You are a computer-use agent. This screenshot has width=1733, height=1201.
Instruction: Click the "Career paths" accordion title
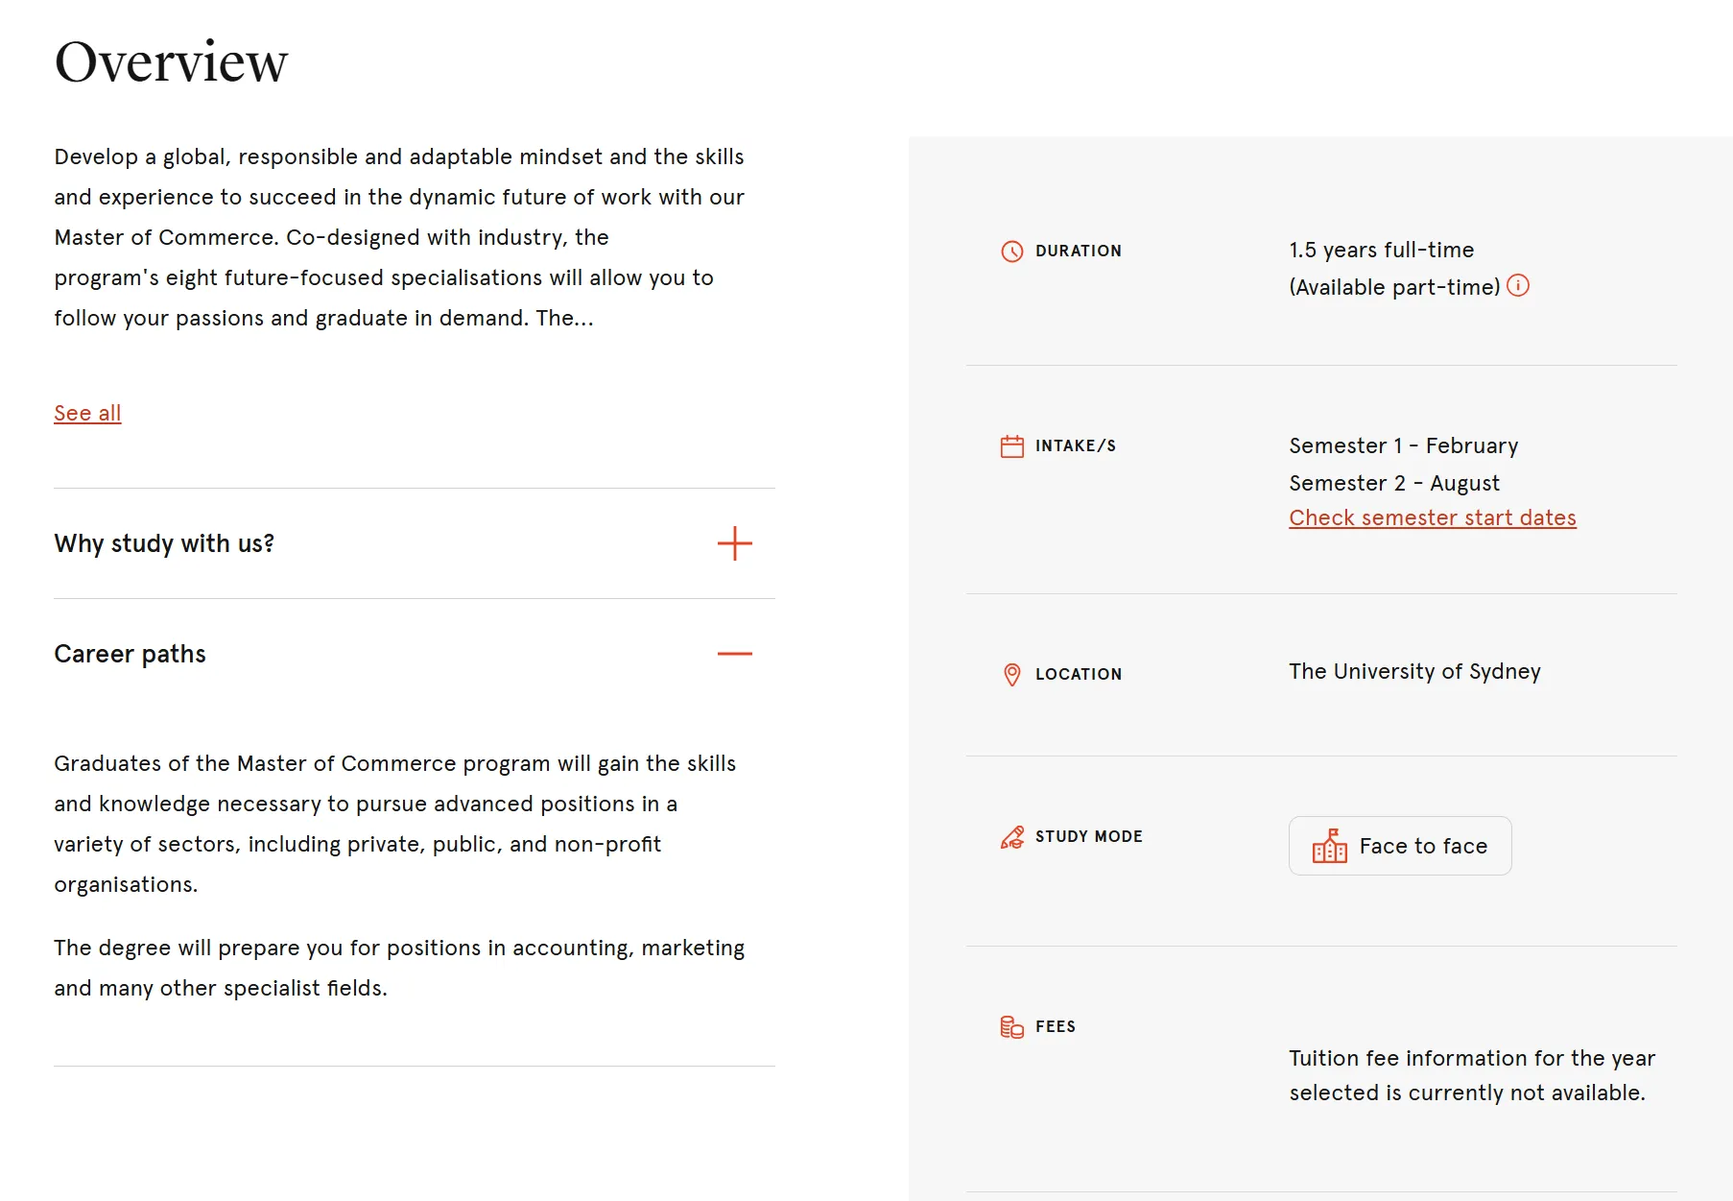pyautogui.click(x=130, y=654)
